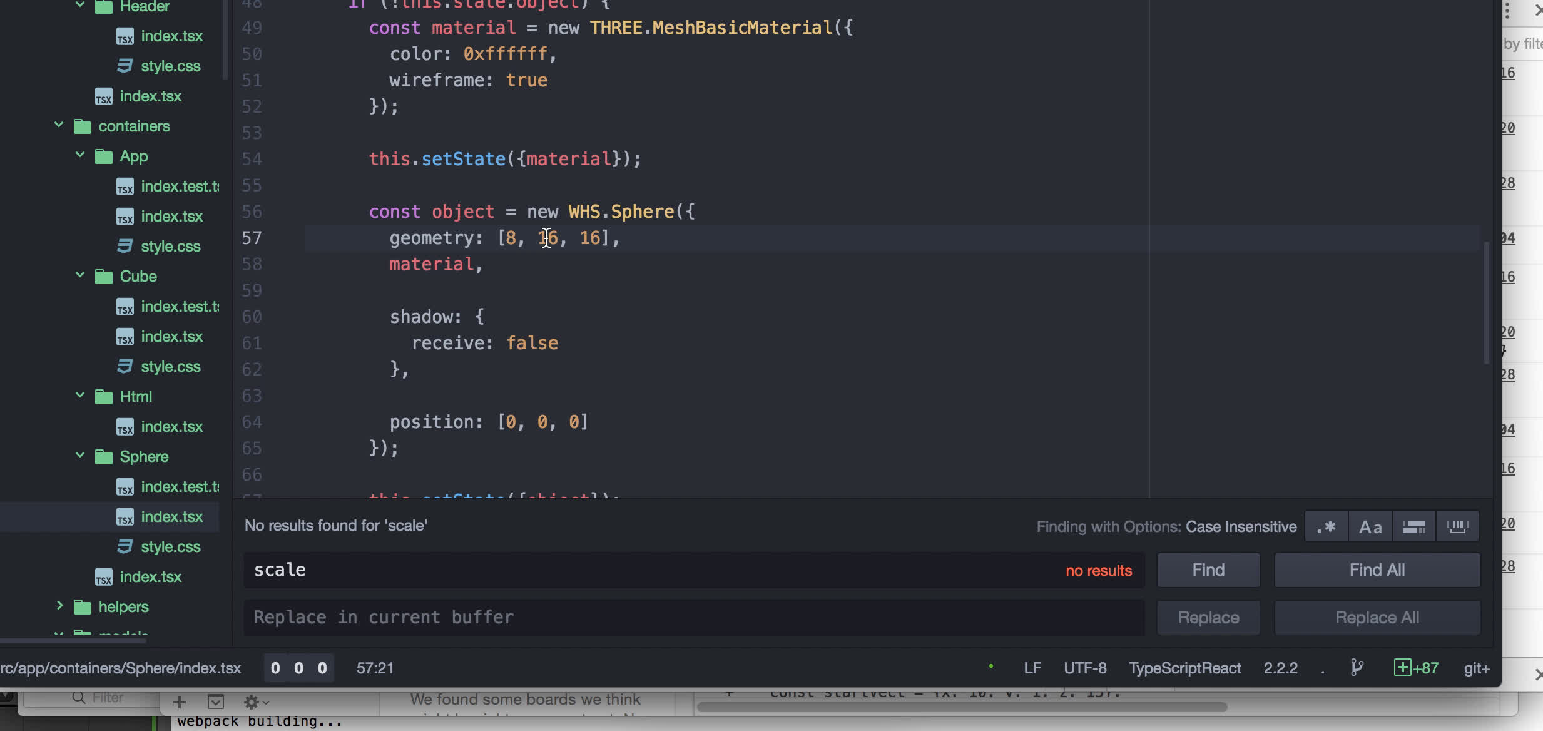Toggle the whole word search option
This screenshot has width=1543, height=731.
1457,526
